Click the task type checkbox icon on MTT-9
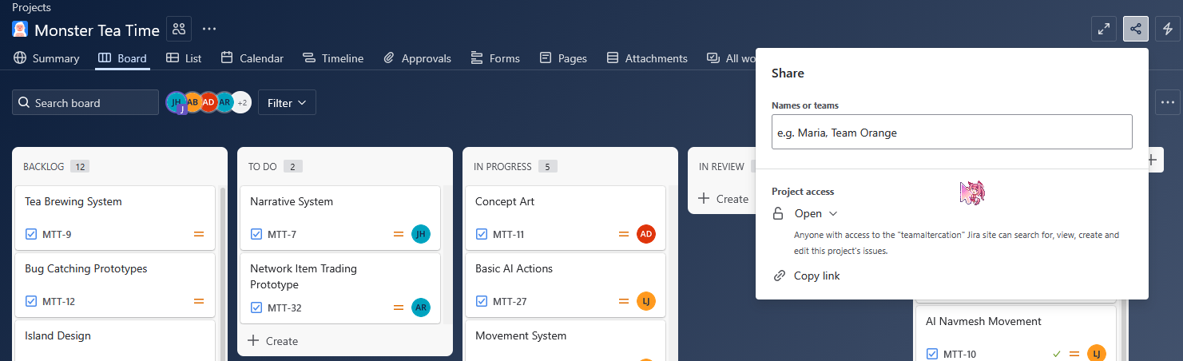 [x=32, y=234]
